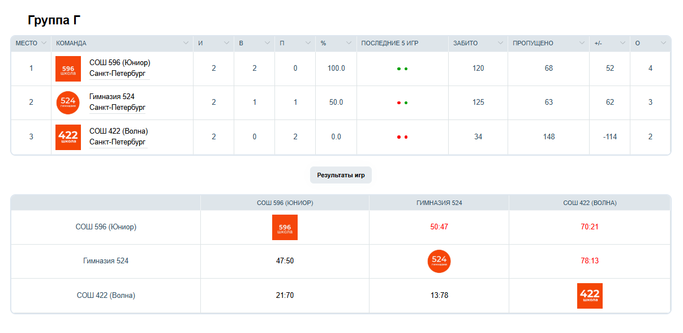Click the СОШ 422 logo in standings table

pos(68,137)
